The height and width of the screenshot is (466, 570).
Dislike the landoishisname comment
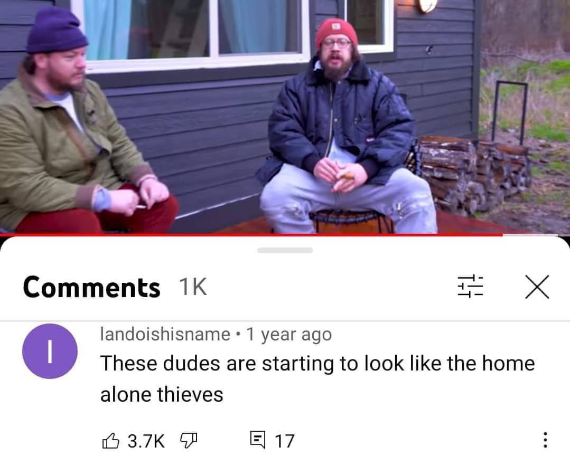(189, 441)
